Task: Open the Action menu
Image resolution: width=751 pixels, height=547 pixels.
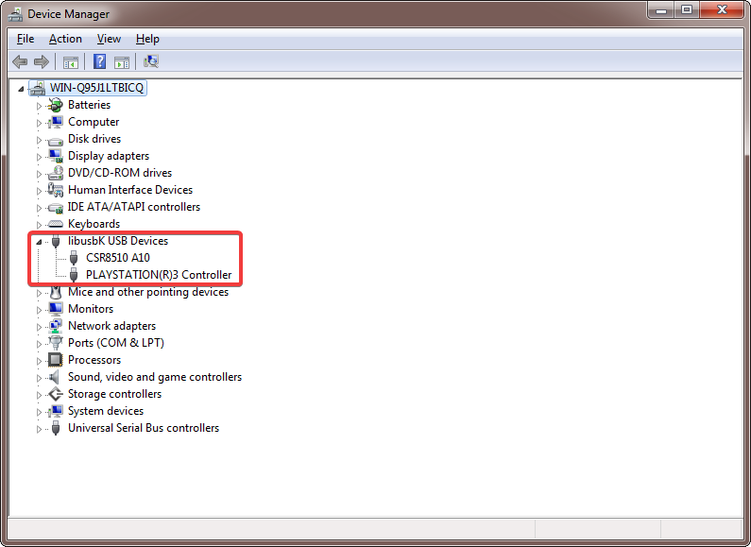Action: tap(65, 39)
